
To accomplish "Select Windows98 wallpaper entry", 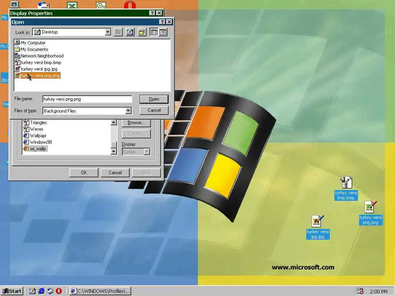I will coord(38,142).
